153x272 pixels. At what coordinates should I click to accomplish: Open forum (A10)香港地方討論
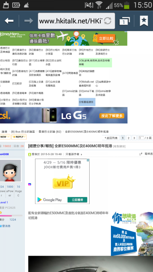pos(20,73)
